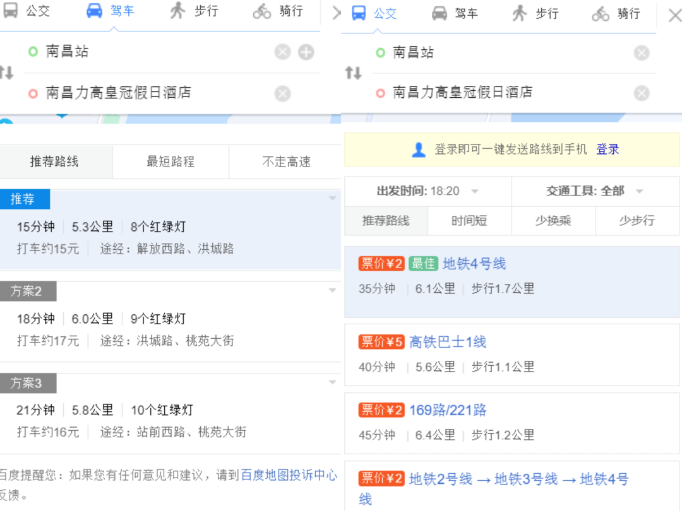Click 45分钟 duration of 169路/221路

pyautogui.click(x=376, y=435)
